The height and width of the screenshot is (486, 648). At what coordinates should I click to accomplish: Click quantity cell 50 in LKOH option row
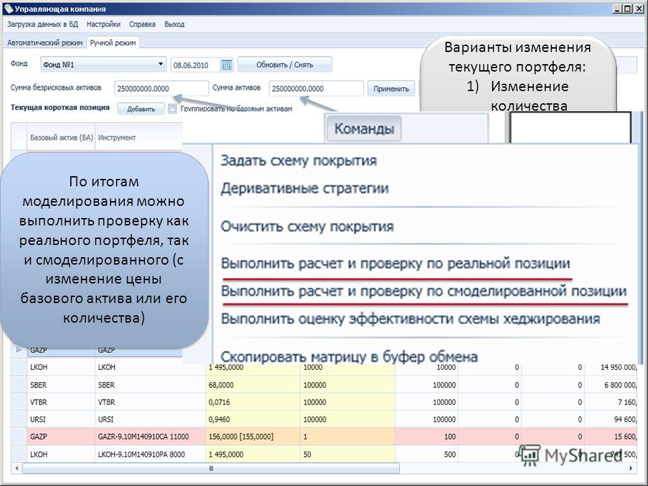click(x=348, y=454)
